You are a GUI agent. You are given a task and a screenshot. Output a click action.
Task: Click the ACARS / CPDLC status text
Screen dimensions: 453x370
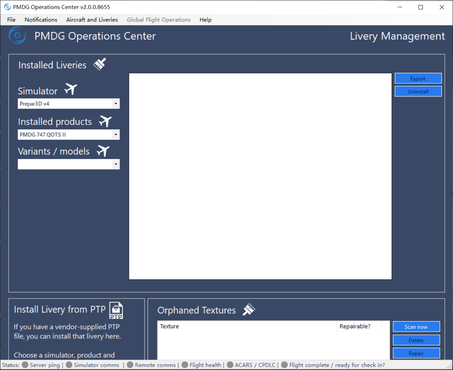coord(255,365)
